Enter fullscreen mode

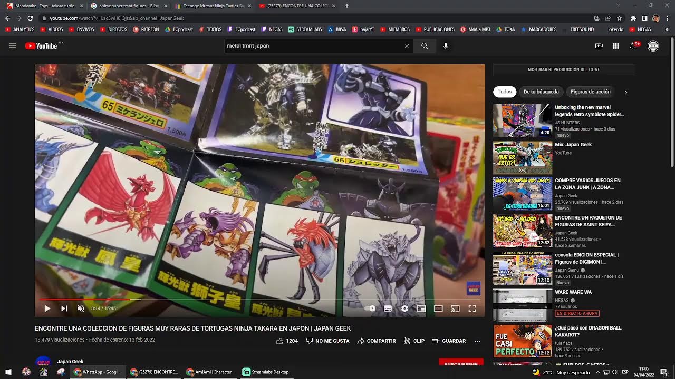click(472, 308)
